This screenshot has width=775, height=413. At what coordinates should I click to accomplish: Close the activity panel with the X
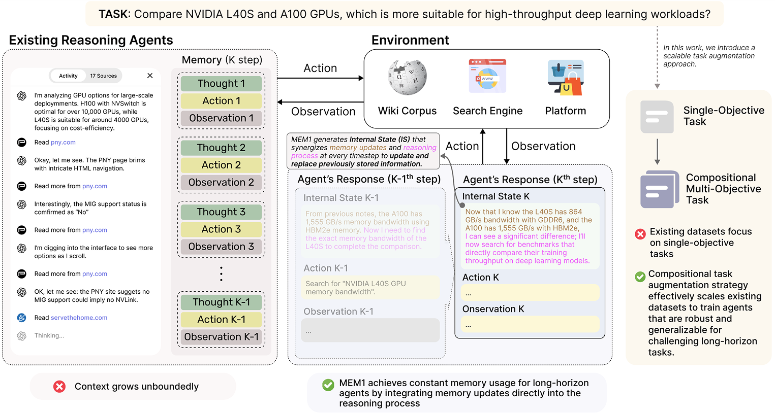(x=150, y=76)
